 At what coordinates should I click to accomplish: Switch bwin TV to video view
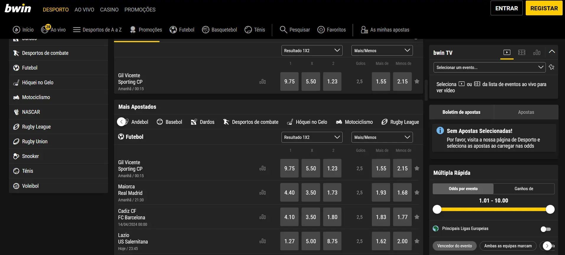click(507, 52)
